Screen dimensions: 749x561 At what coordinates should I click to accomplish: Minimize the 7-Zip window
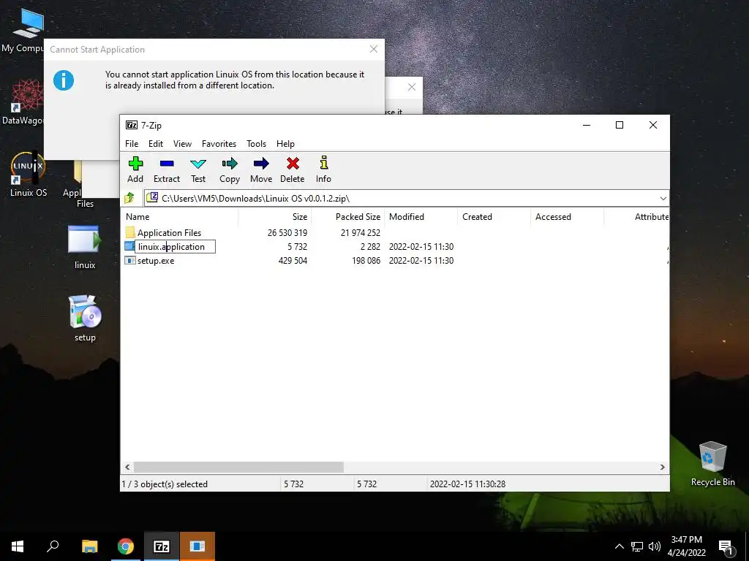(587, 125)
